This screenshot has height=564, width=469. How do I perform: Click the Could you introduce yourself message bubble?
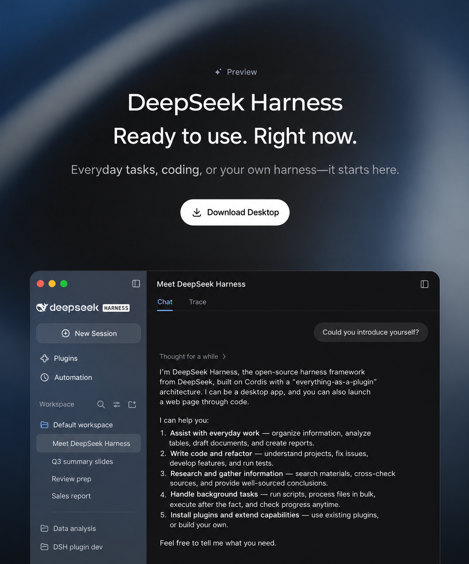(x=371, y=332)
